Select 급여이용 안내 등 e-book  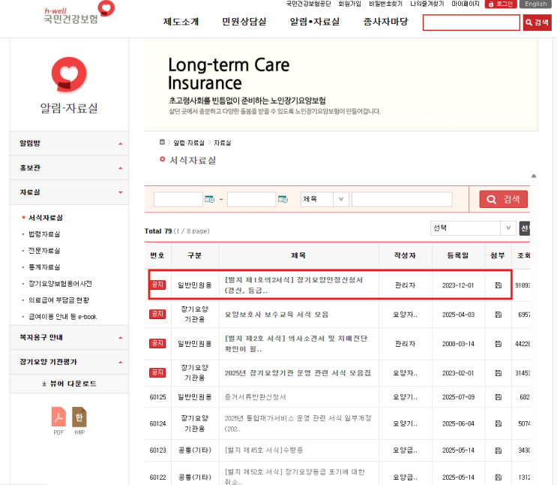click(x=62, y=317)
